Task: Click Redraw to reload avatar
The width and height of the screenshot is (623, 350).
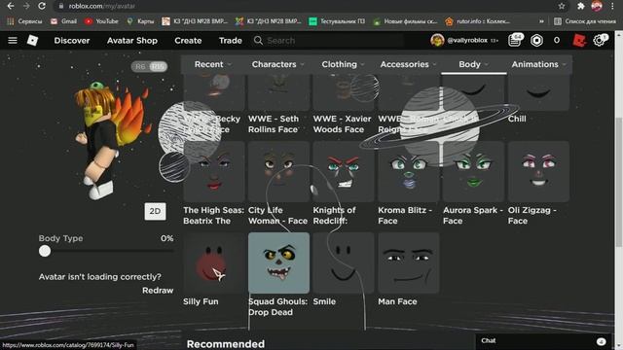Action: pos(158,291)
